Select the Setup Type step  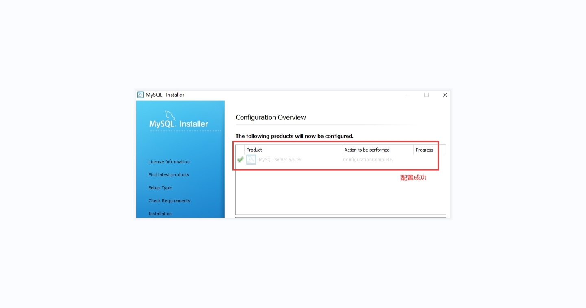(160, 188)
